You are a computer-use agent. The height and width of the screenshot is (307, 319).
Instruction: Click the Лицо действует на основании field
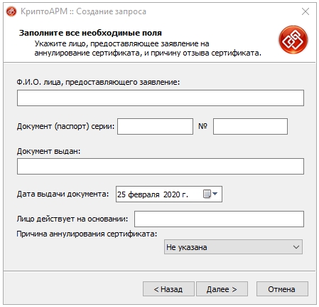pos(219,219)
